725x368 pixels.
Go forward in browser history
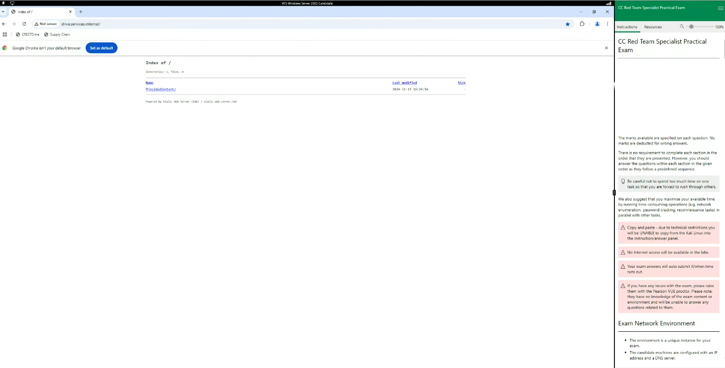click(14, 24)
